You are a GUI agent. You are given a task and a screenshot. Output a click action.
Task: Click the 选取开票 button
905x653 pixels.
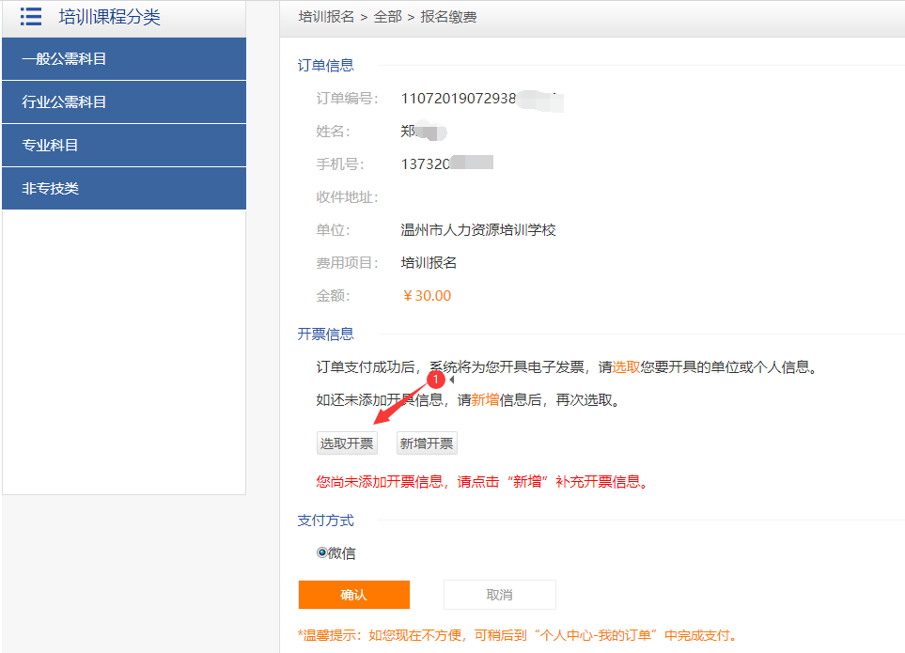(x=347, y=443)
